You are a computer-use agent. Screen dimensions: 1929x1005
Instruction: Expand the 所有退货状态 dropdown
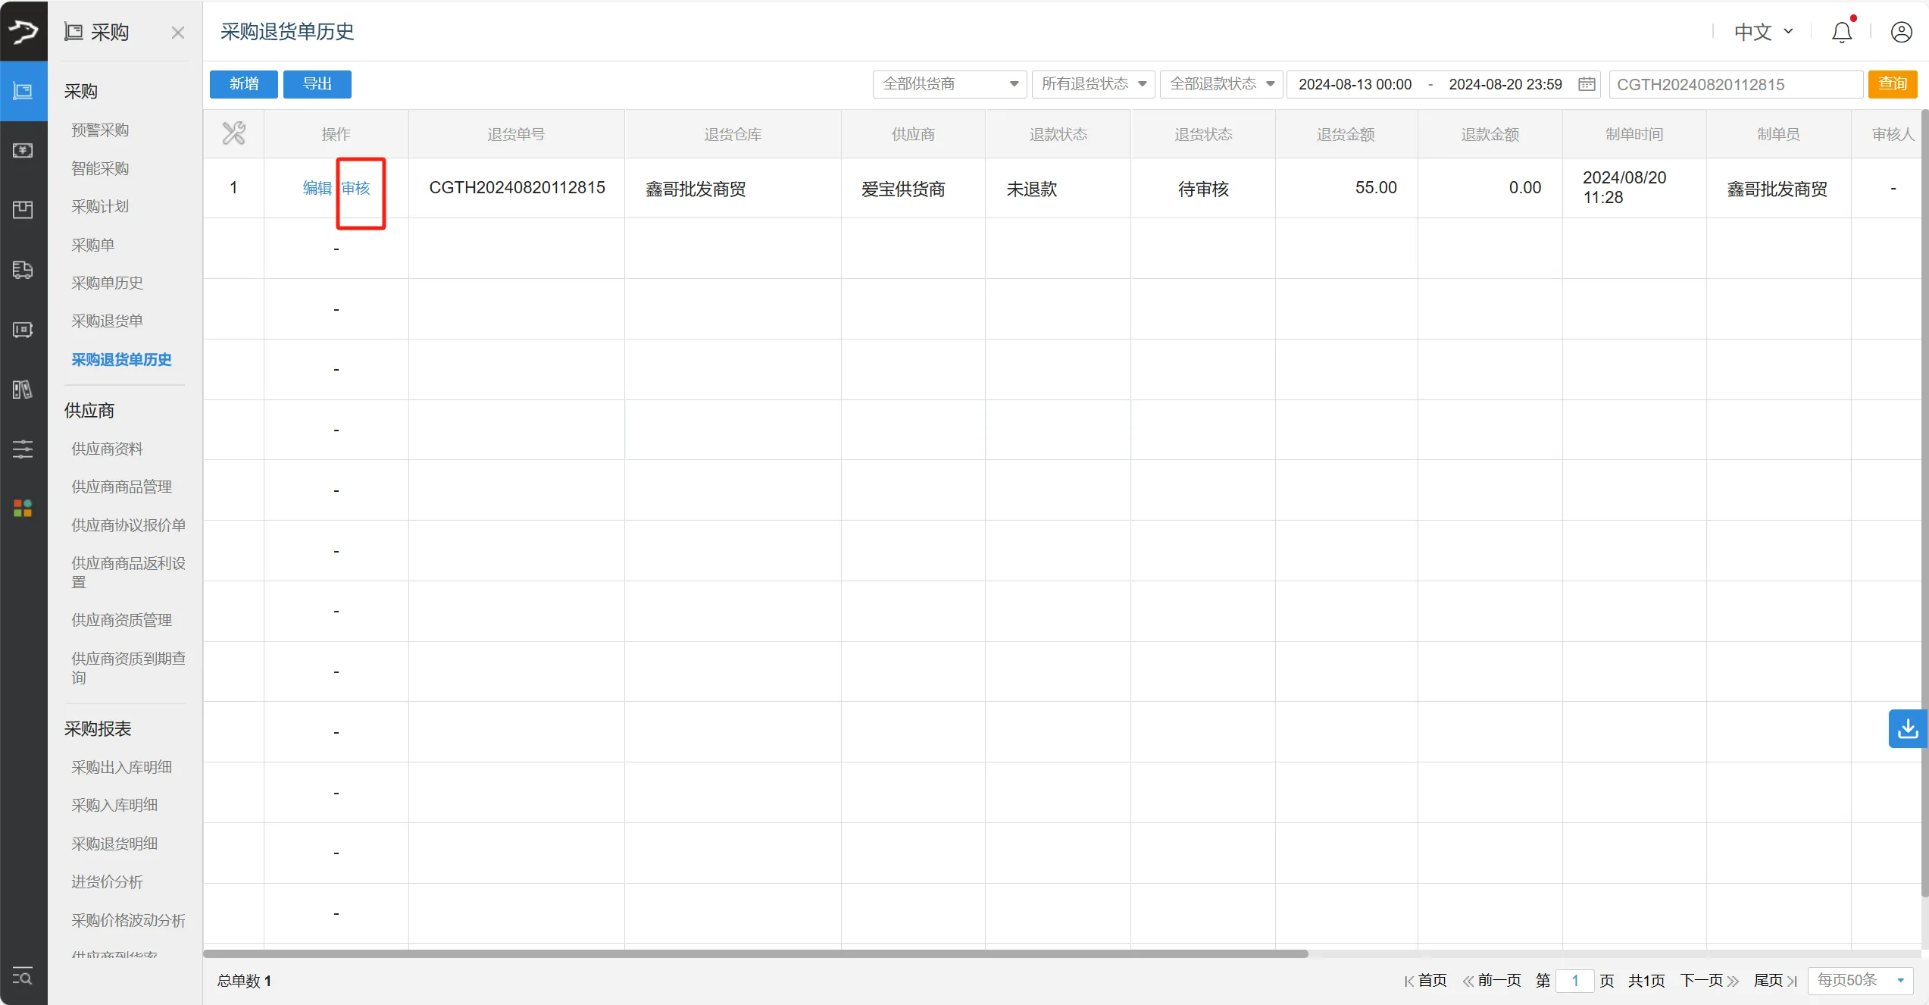1093,84
